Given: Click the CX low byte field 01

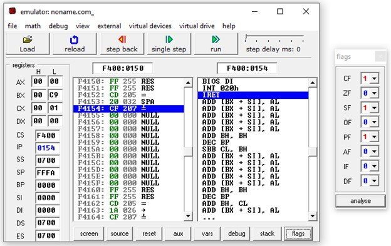Looking at the screenshot, I should coord(55,108).
